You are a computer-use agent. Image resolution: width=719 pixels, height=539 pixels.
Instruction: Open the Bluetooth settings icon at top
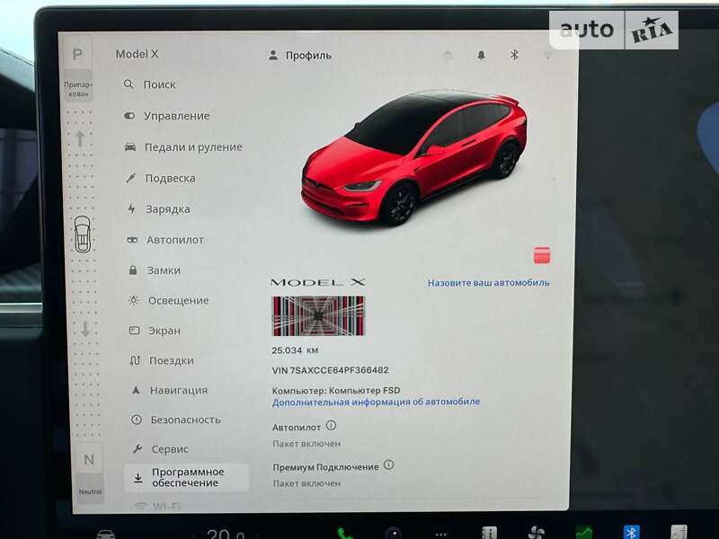513,55
